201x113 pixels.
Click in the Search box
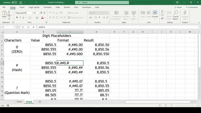102,3
